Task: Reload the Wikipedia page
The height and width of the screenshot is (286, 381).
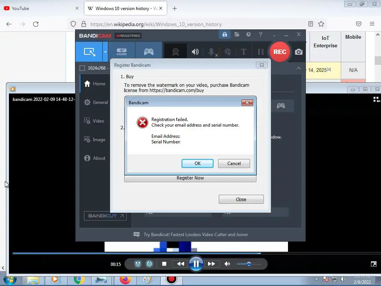Action: [36, 24]
